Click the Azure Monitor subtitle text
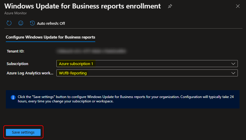This screenshot has width=246, height=140. pos(15,13)
